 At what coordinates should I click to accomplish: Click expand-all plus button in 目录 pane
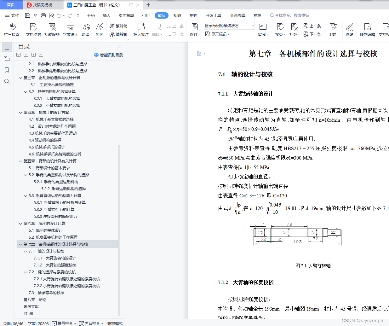pos(34,55)
